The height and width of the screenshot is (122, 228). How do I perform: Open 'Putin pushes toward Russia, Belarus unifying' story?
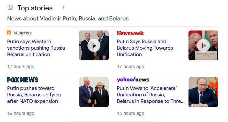click(x=34, y=95)
